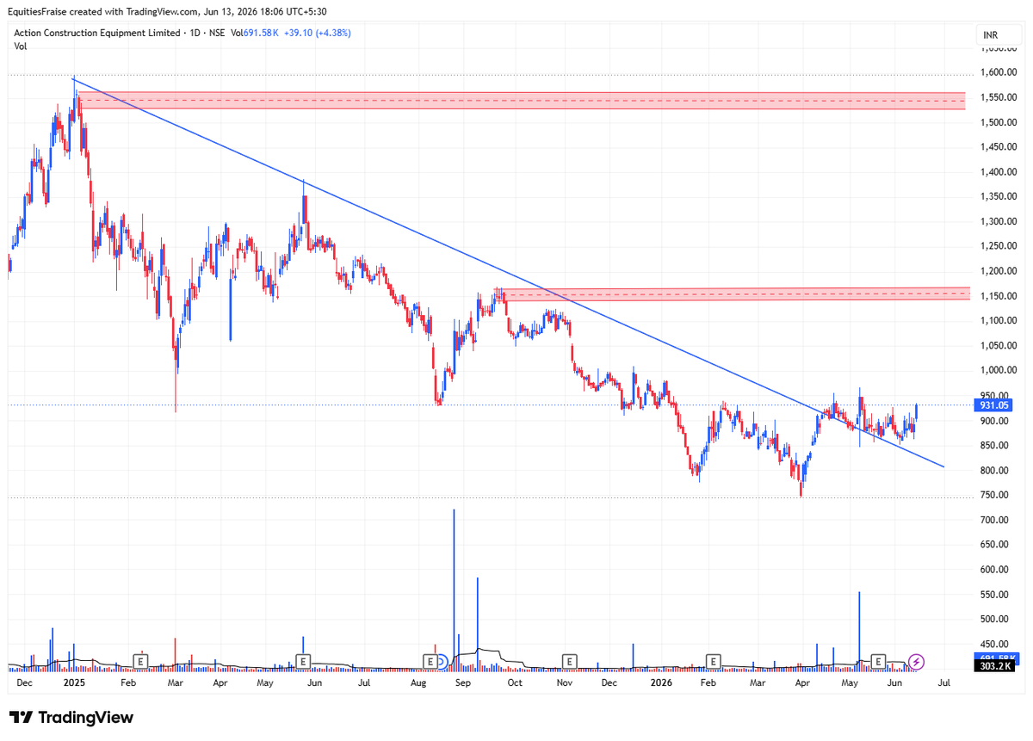Click the 1,600.00 price axis label

click(x=999, y=72)
